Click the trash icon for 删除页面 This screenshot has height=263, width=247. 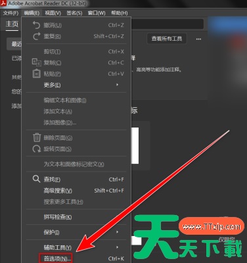click(x=37, y=137)
